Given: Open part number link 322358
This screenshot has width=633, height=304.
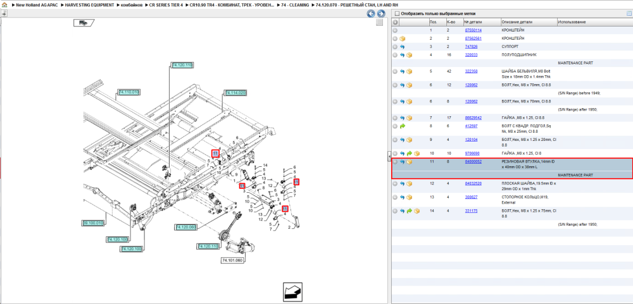Looking at the screenshot, I should [472, 71].
